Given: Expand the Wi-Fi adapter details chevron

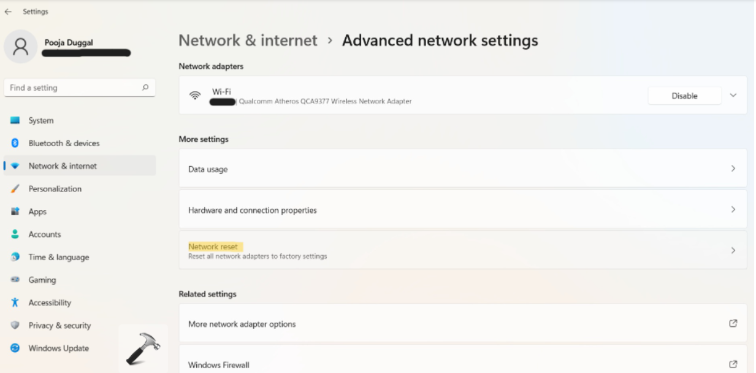Looking at the screenshot, I should point(733,96).
